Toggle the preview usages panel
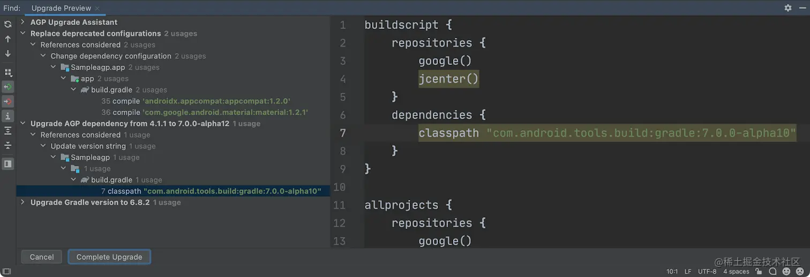Image resolution: width=810 pixels, height=277 pixels. 7,163
